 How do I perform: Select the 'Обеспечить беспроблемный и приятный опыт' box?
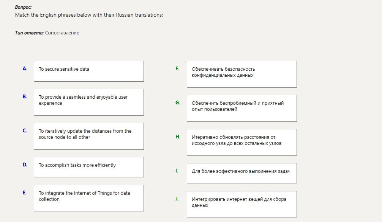pos(242,109)
